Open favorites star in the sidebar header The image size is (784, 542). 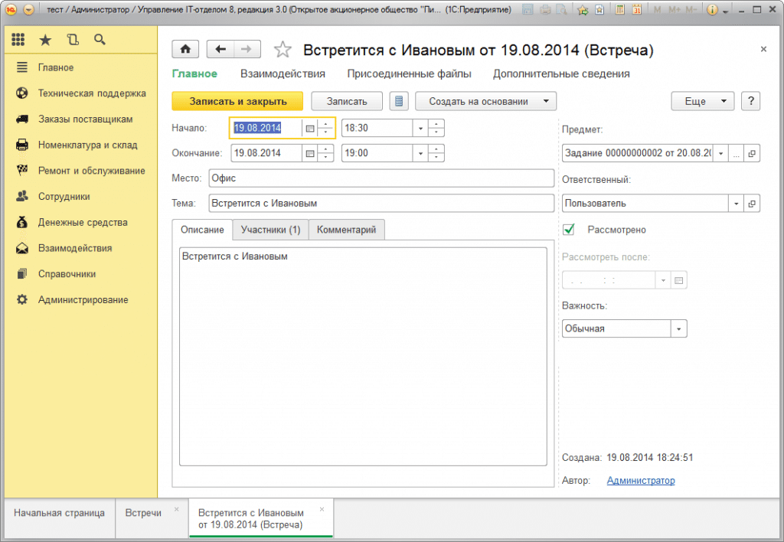coord(45,40)
